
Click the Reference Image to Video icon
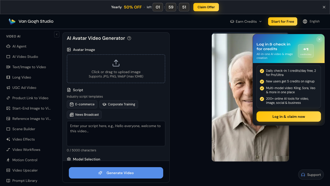(x=8, y=119)
